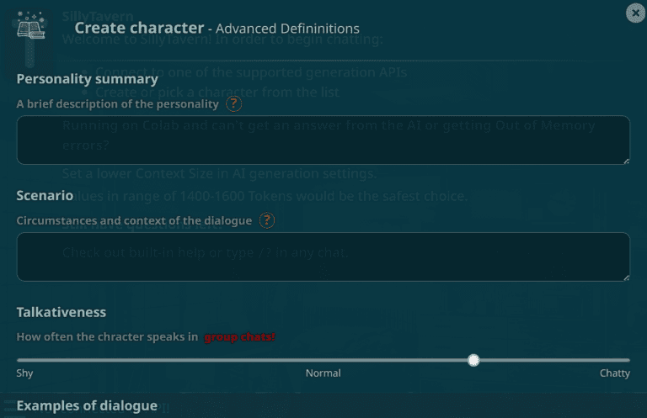The height and width of the screenshot is (418, 647).
Task: Click the Talkativeness slider handle
Action: (473, 360)
